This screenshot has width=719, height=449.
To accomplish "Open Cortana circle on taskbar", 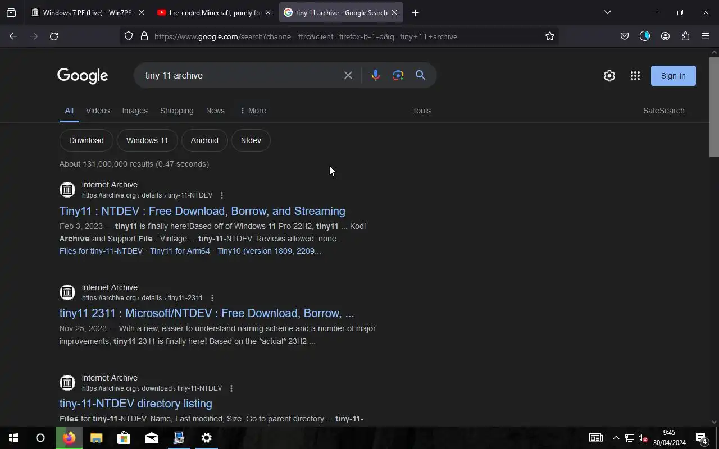I will click(40, 438).
